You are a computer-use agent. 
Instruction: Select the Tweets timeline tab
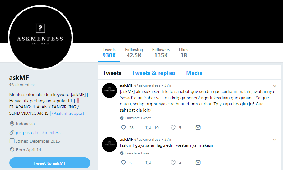point(112,73)
